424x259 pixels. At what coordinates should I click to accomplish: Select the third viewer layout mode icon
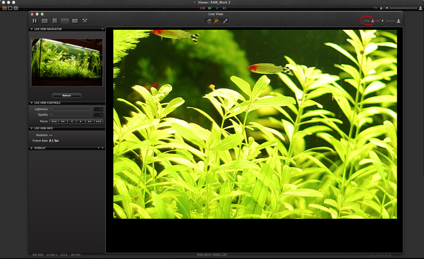click(16, 8)
